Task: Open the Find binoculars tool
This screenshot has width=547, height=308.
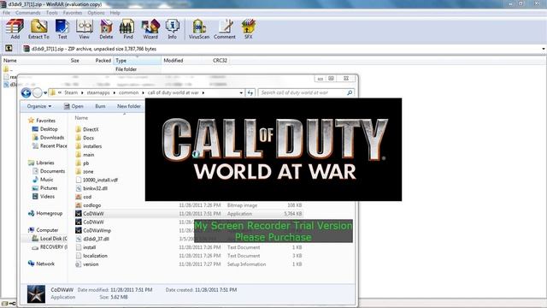Action: pyautogui.click(x=128, y=29)
